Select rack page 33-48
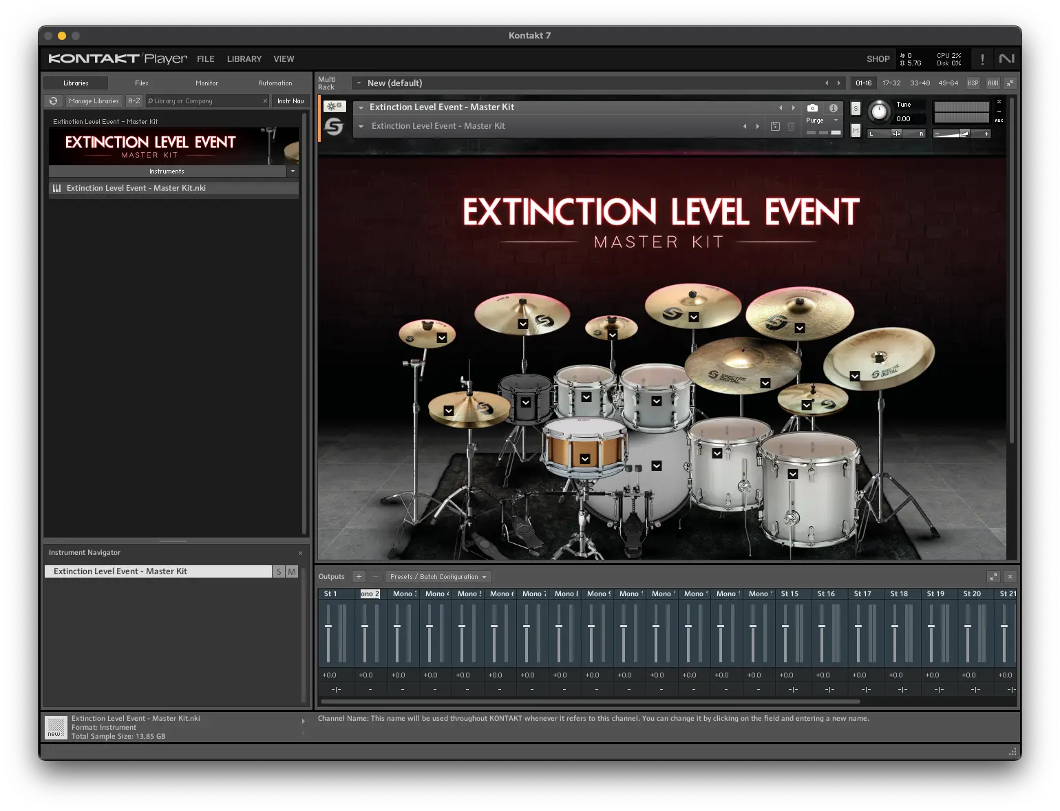The image size is (1060, 811). pyautogui.click(x=920, y=83)
